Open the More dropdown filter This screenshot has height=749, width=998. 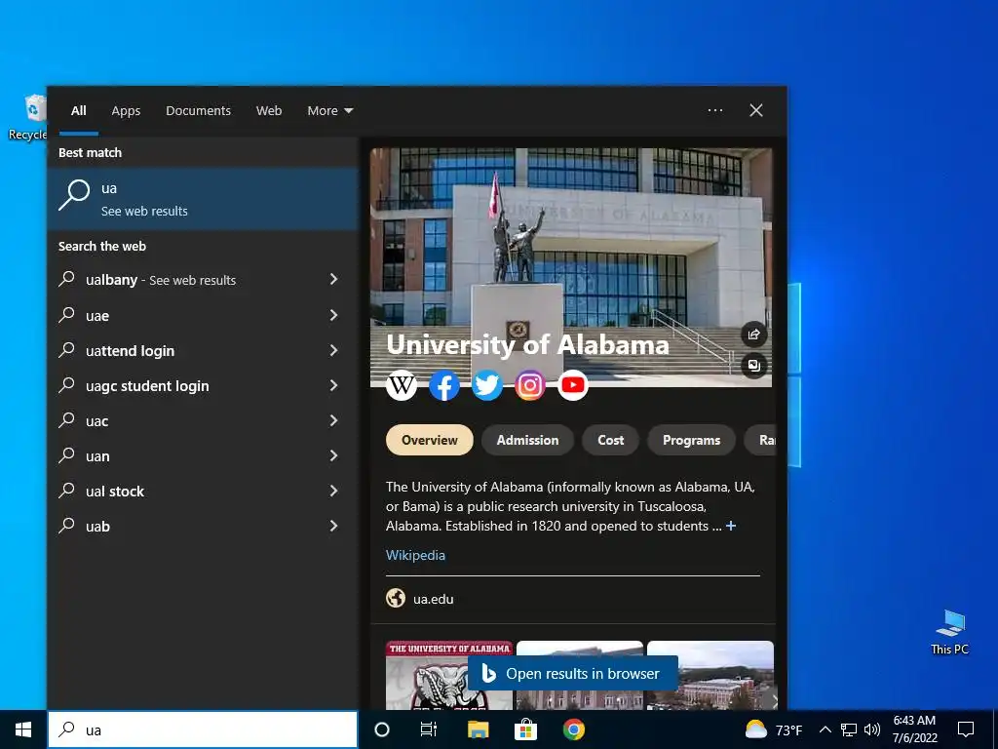[x=329, y=111]
